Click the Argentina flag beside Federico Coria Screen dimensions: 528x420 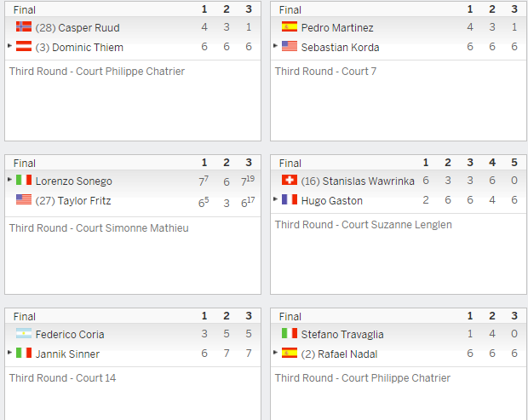pos(24,333)
